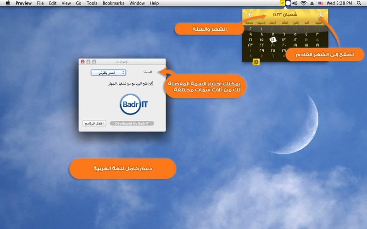
Task: Select day 17 in the calendar
Action: click(x=317, y=45)
